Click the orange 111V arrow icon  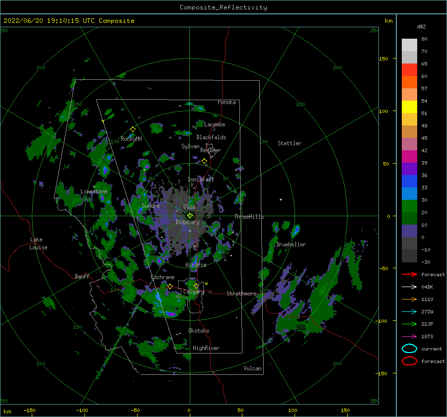409,299
